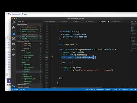Click the UTF-8 encoding indicator
Screen dimensions: 137x103
pyautogui.click(x=115, y=90)
